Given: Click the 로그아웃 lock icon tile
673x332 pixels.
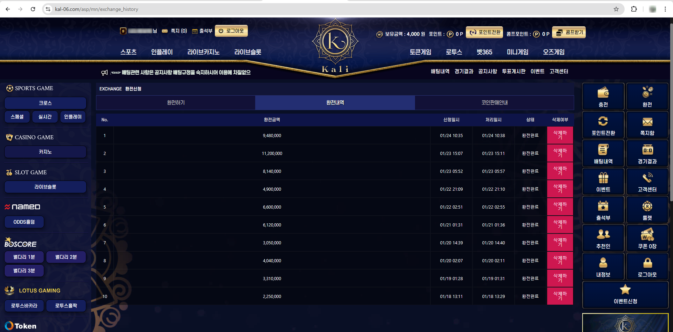Looking at the screenshot, I should click(x=647, y=266).
